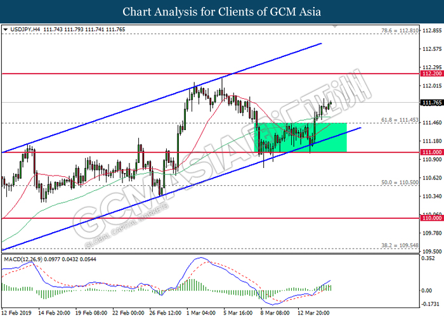Image resolution: width=444 pixels, height=317 pixels.
Task: Click the 78.6 = 112.810 Fibonacci label
Action: pos(400,30)
